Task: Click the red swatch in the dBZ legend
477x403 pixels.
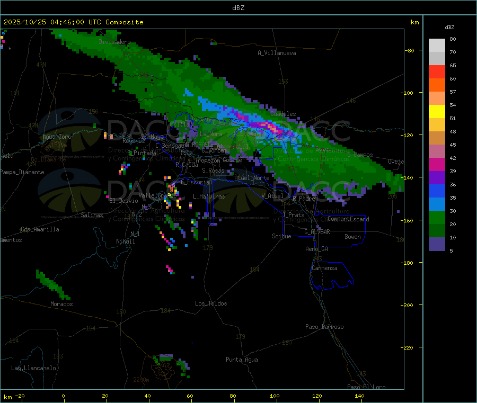Action: [437, 71]
